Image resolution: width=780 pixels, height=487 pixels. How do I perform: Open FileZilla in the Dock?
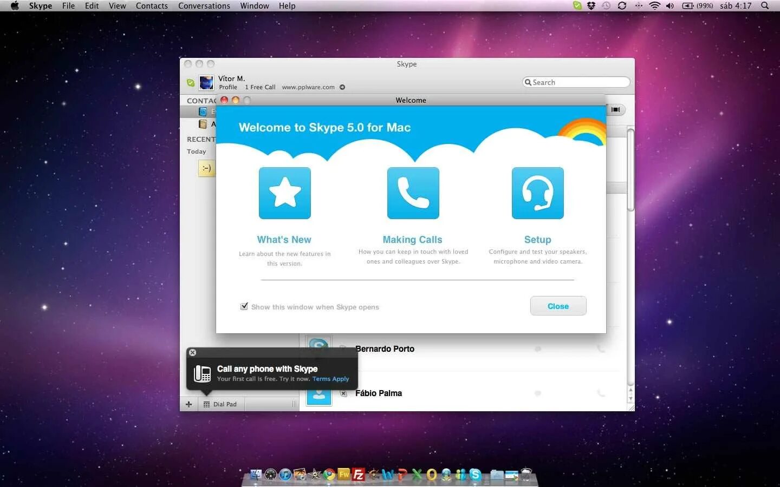359,475
